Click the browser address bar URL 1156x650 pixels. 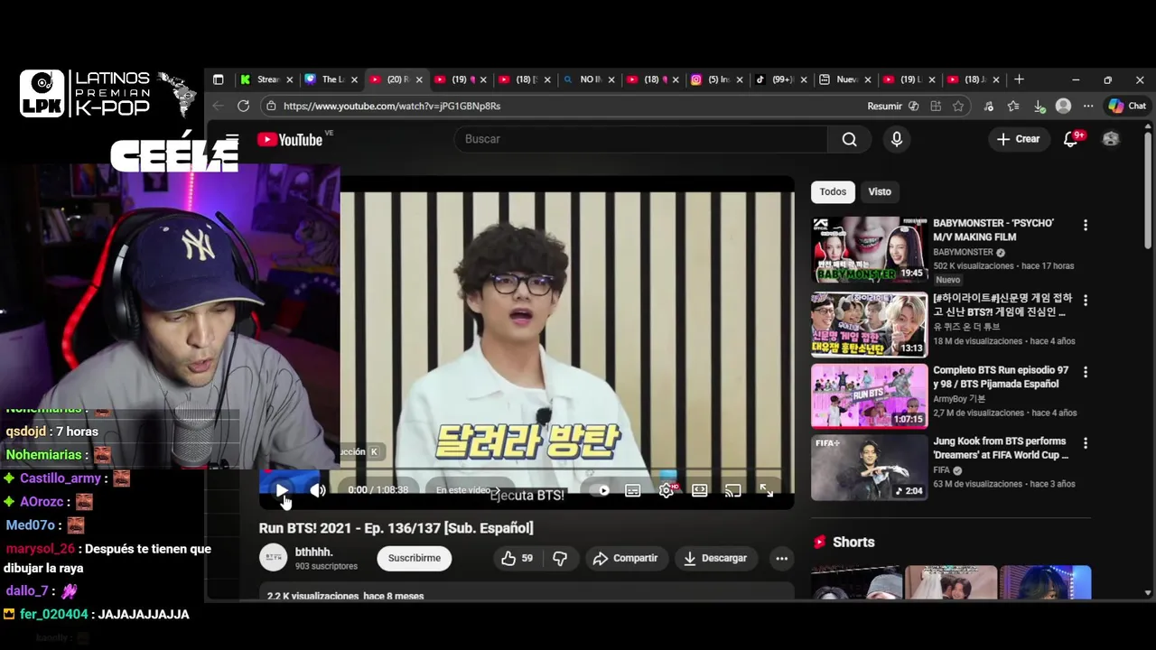[x=392, y=106]
